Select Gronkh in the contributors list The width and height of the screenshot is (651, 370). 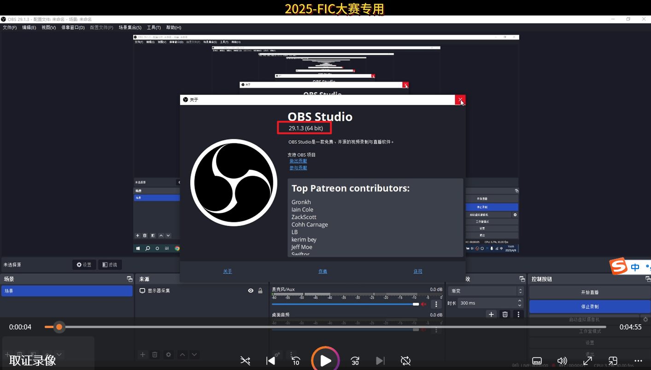tap(301, 202)
